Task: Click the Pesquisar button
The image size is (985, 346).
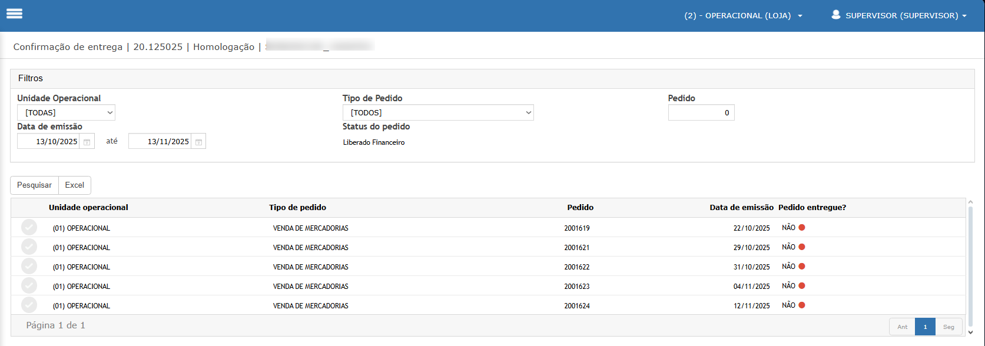Action: 34,185
